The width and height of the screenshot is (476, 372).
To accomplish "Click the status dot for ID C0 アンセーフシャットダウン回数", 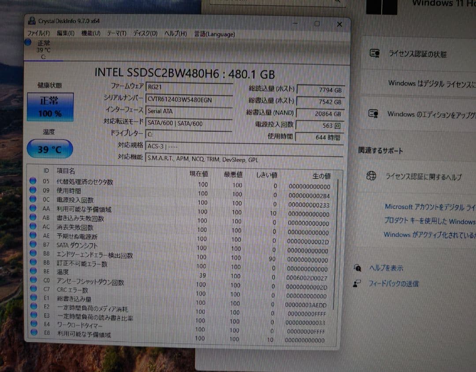I will (x=33, y=280).
